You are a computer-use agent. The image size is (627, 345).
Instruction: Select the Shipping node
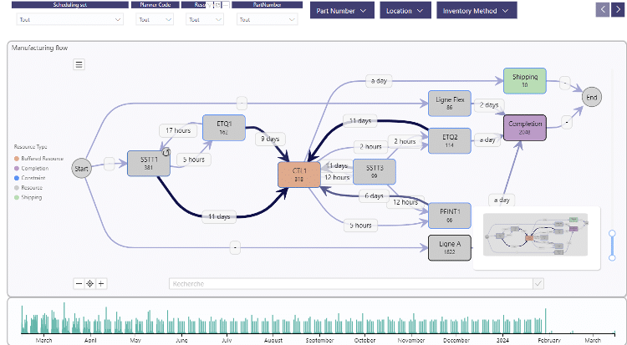(x=525, y=81)
